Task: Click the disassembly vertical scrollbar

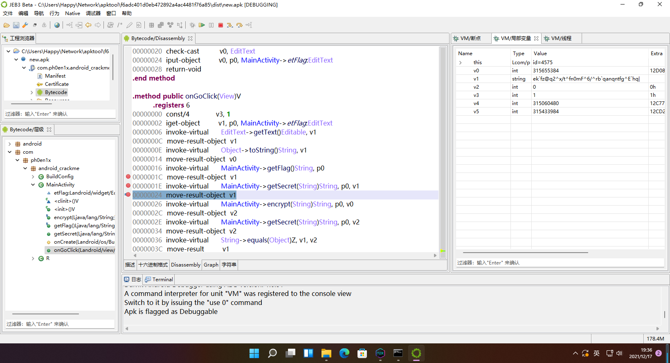Action: point(443,152)
